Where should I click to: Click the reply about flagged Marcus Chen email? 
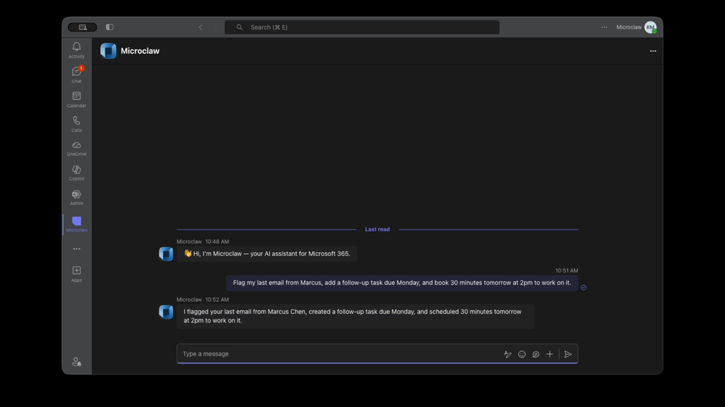[x=355, y=316]
